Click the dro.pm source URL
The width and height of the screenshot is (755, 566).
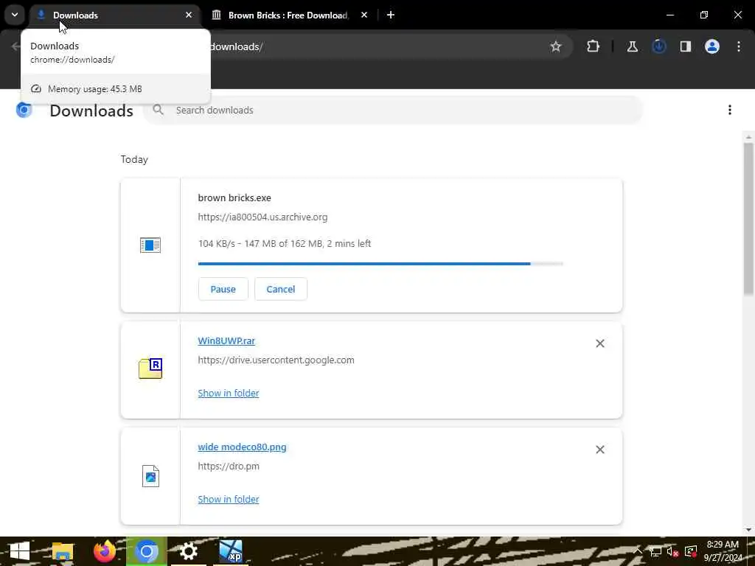229,467
